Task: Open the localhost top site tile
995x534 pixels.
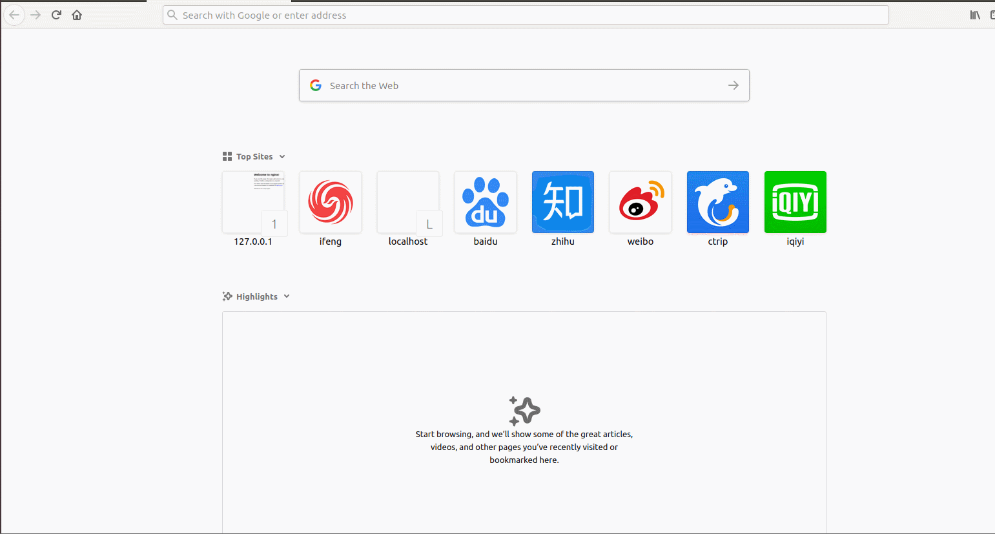Action: (408, 202)
